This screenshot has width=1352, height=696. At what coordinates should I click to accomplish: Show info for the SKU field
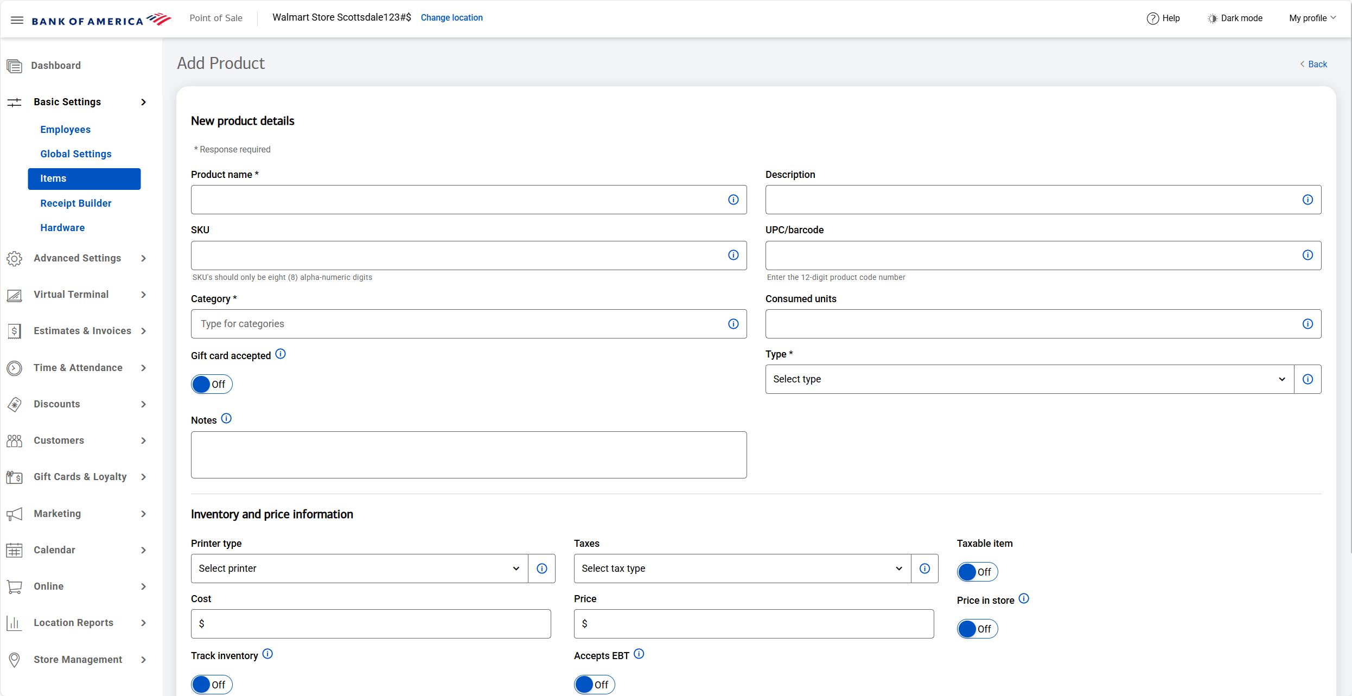(x=734, y=255)
